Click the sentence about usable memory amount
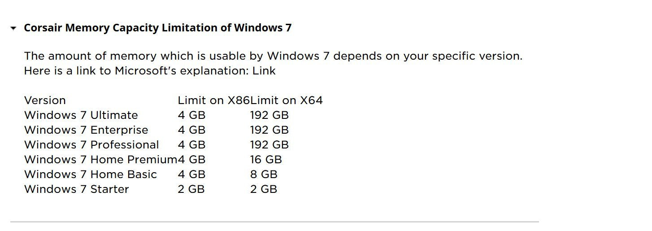652x231 pixels. click(x=273, y=56)
